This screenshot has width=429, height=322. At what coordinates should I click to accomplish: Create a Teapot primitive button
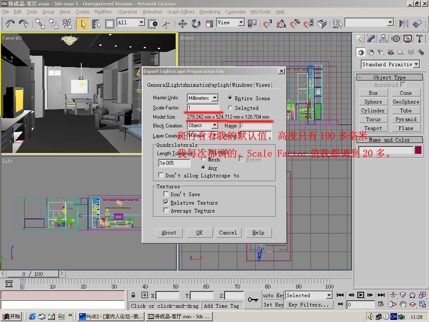click(373, 128)
